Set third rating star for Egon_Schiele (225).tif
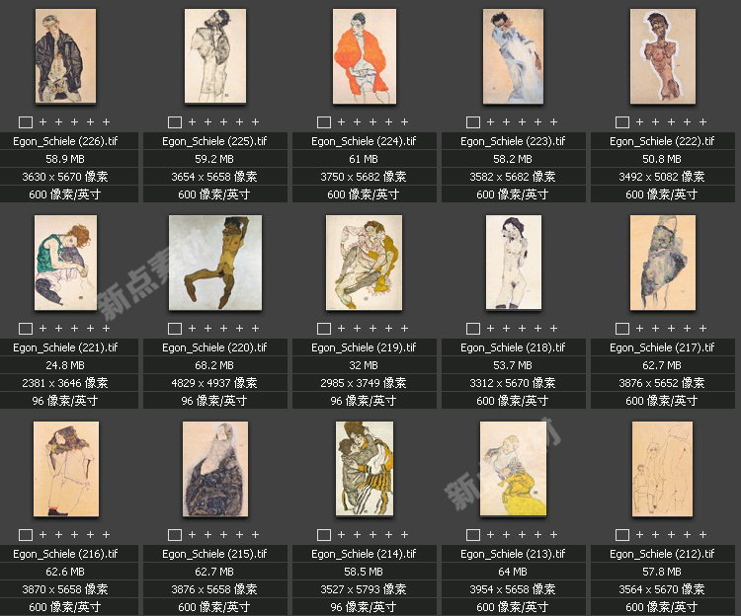Viewport: 741px width, 616px height. pos(224,121)
